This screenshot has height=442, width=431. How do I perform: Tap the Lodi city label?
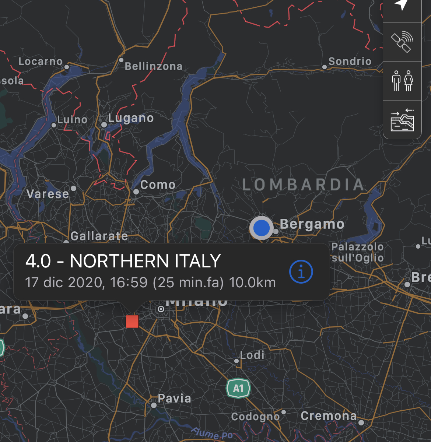tap(252, 355)
